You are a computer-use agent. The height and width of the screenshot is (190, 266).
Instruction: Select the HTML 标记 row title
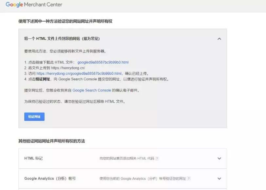[x=33, y=158]
